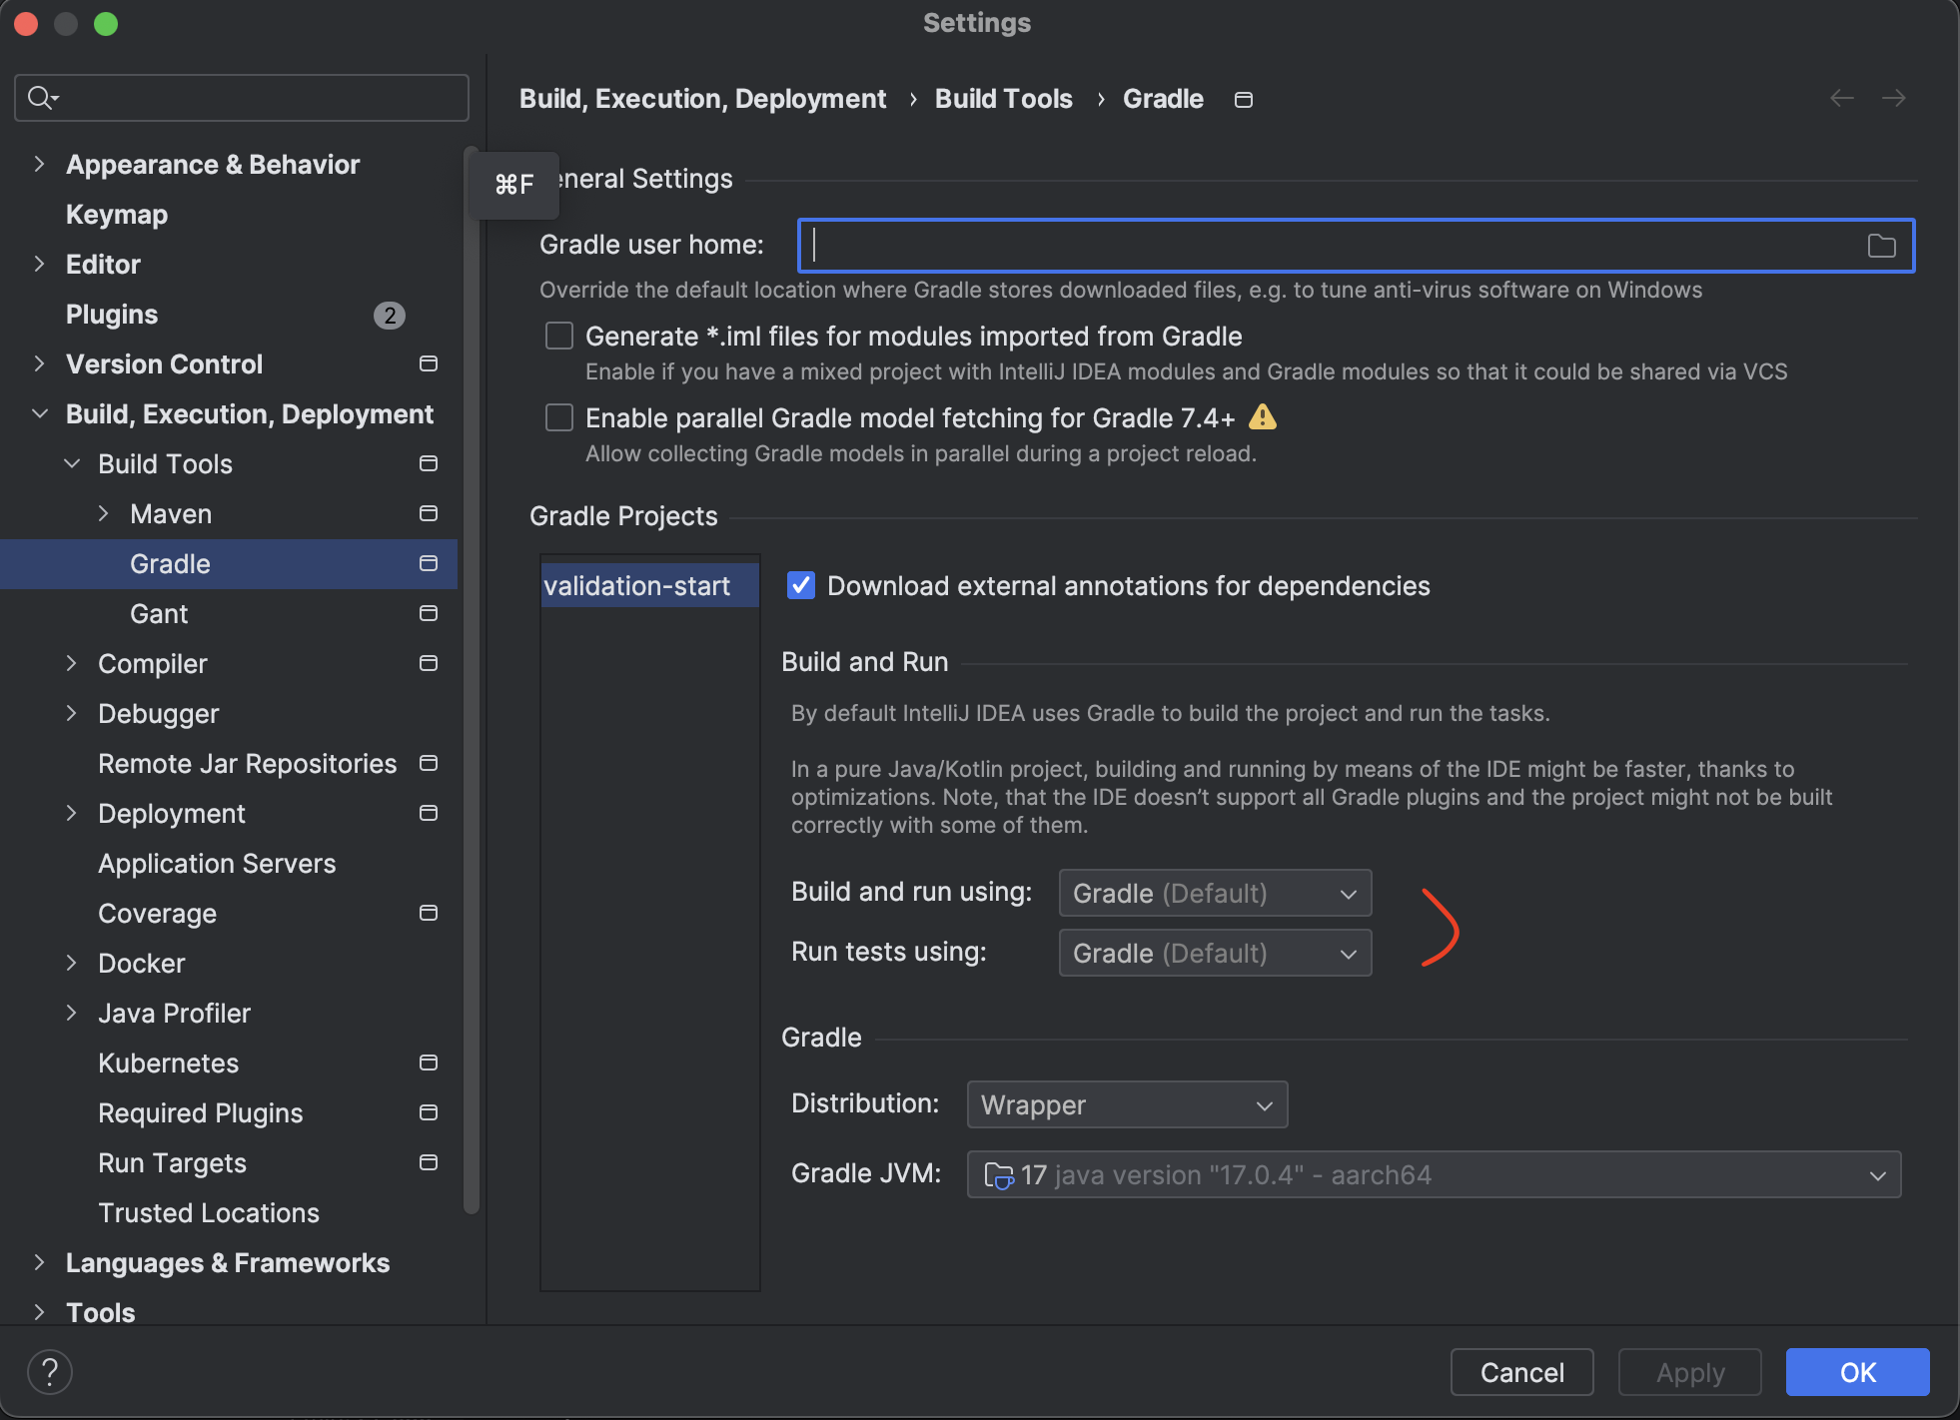The height and width of the screenshot is (1420, 1960).
Task: Click the project-level icon on the Gradle row
Action: 429,563
